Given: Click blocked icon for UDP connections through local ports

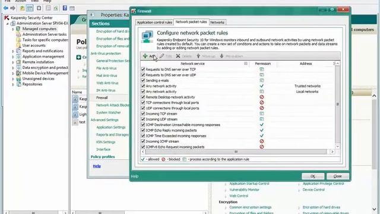Looking at the screenshot, I should [x=261, y=108].
